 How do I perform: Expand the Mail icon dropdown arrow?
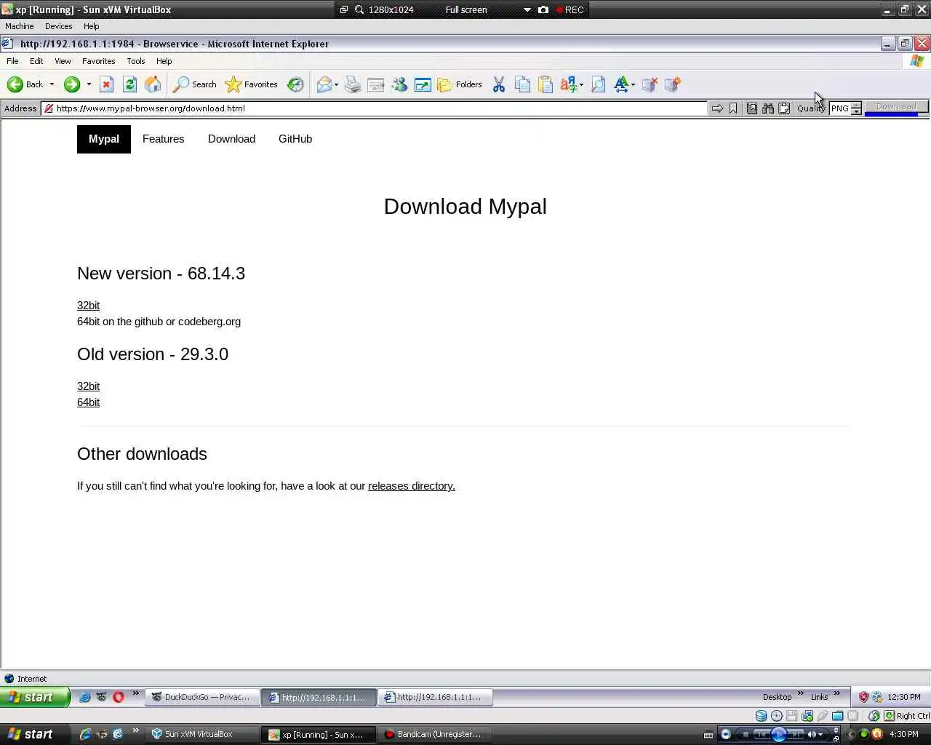[336, 85]
